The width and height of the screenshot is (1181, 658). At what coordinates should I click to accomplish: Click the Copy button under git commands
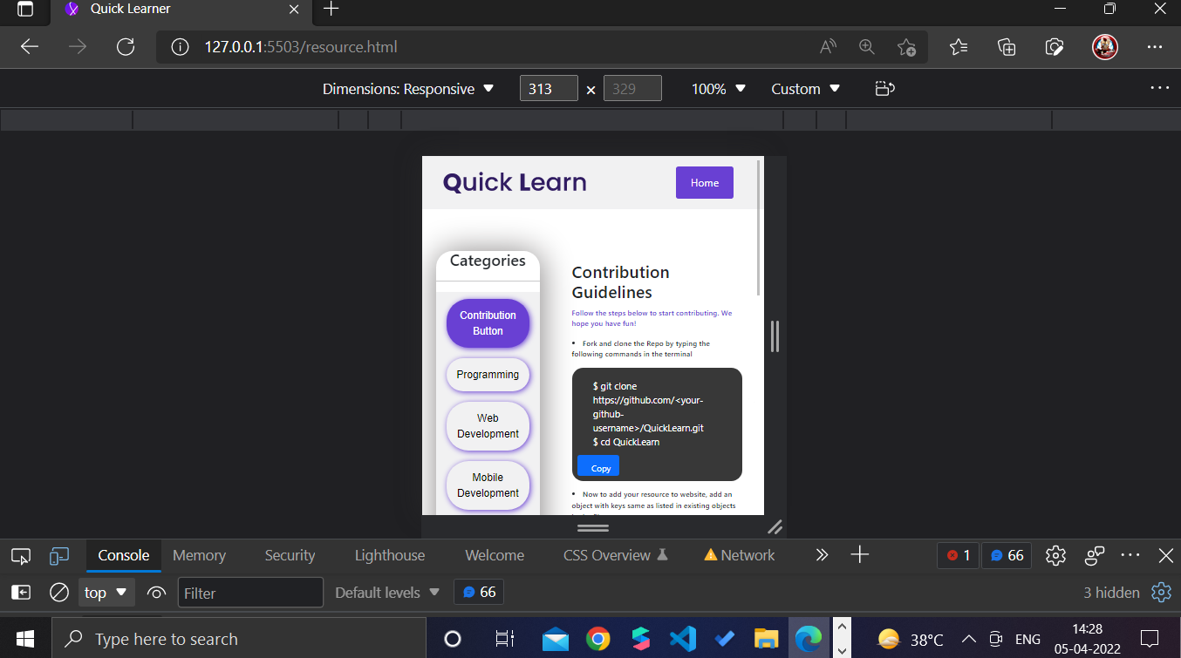point(598,466)
